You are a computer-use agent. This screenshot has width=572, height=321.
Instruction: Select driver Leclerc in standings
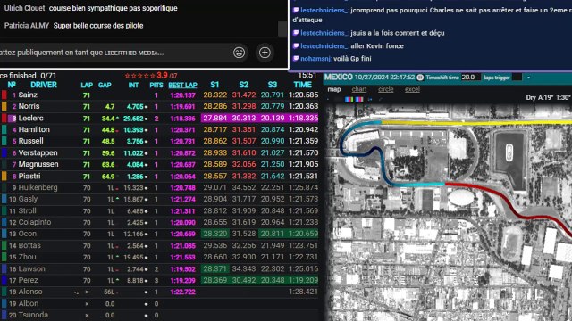(30, 118)
